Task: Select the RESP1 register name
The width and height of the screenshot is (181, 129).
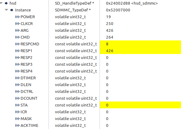Action: [26, 51]
